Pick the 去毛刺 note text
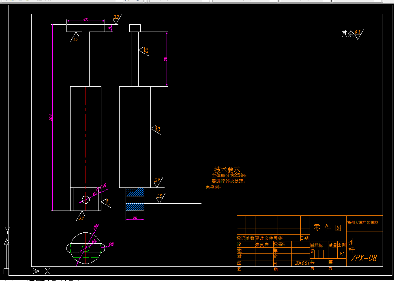Viewport: 394px width, 281px height. pyautogui.click(x=214, y=187)
